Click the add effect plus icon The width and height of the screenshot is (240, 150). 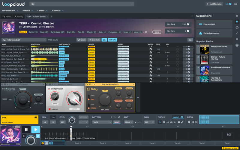click(138, 97)
